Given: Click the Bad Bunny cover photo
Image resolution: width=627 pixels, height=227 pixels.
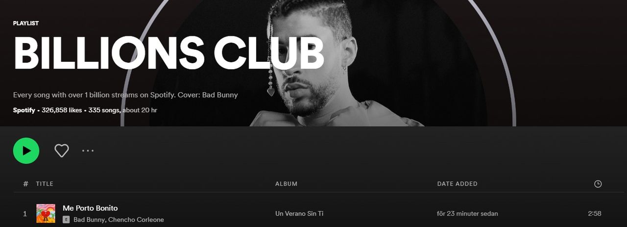Looking at the screenshot, I should 313,63.
